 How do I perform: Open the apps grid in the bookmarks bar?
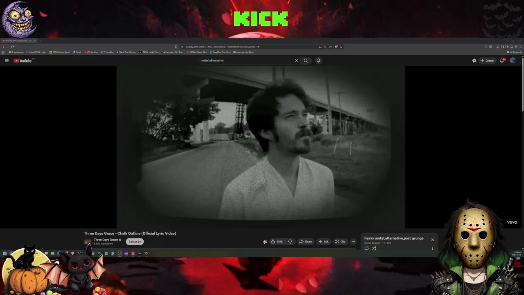click(3, 52)
